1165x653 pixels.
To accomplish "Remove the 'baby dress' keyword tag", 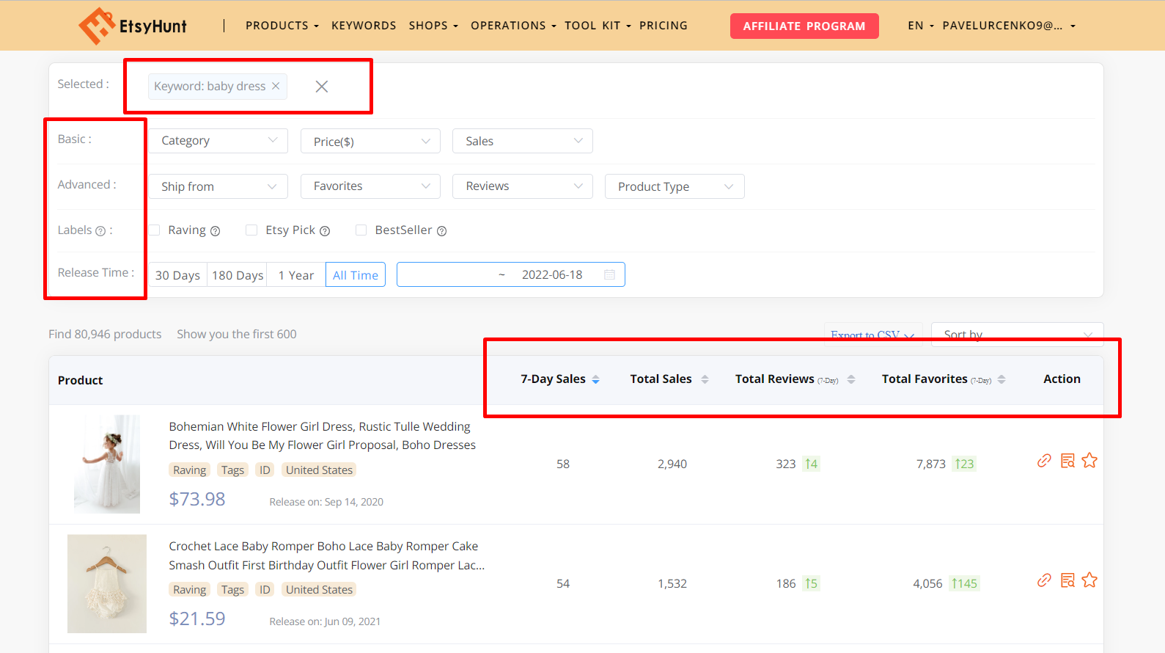I will 276,87.
